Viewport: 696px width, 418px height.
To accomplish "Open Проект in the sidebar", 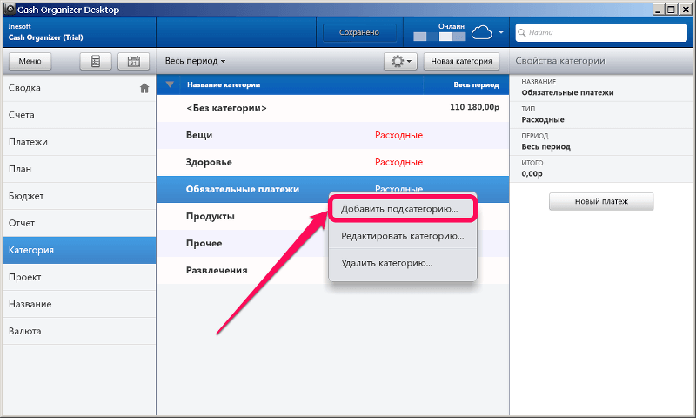I will pyautogui.click(x=79, y=277).
